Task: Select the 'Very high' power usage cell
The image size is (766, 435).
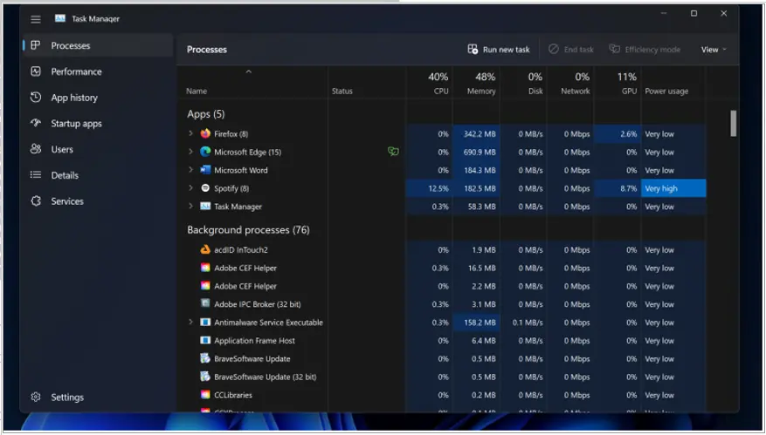Action: coord(673,188)
